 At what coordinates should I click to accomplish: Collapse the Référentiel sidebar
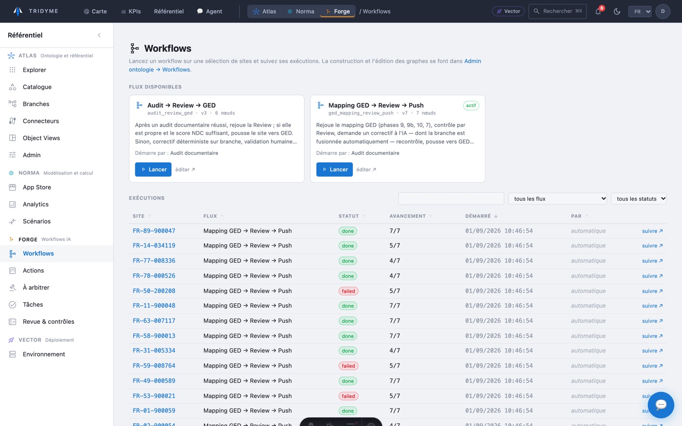99,35
